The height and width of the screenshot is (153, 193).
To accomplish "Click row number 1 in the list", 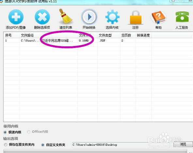I will (x=6, y=40).
